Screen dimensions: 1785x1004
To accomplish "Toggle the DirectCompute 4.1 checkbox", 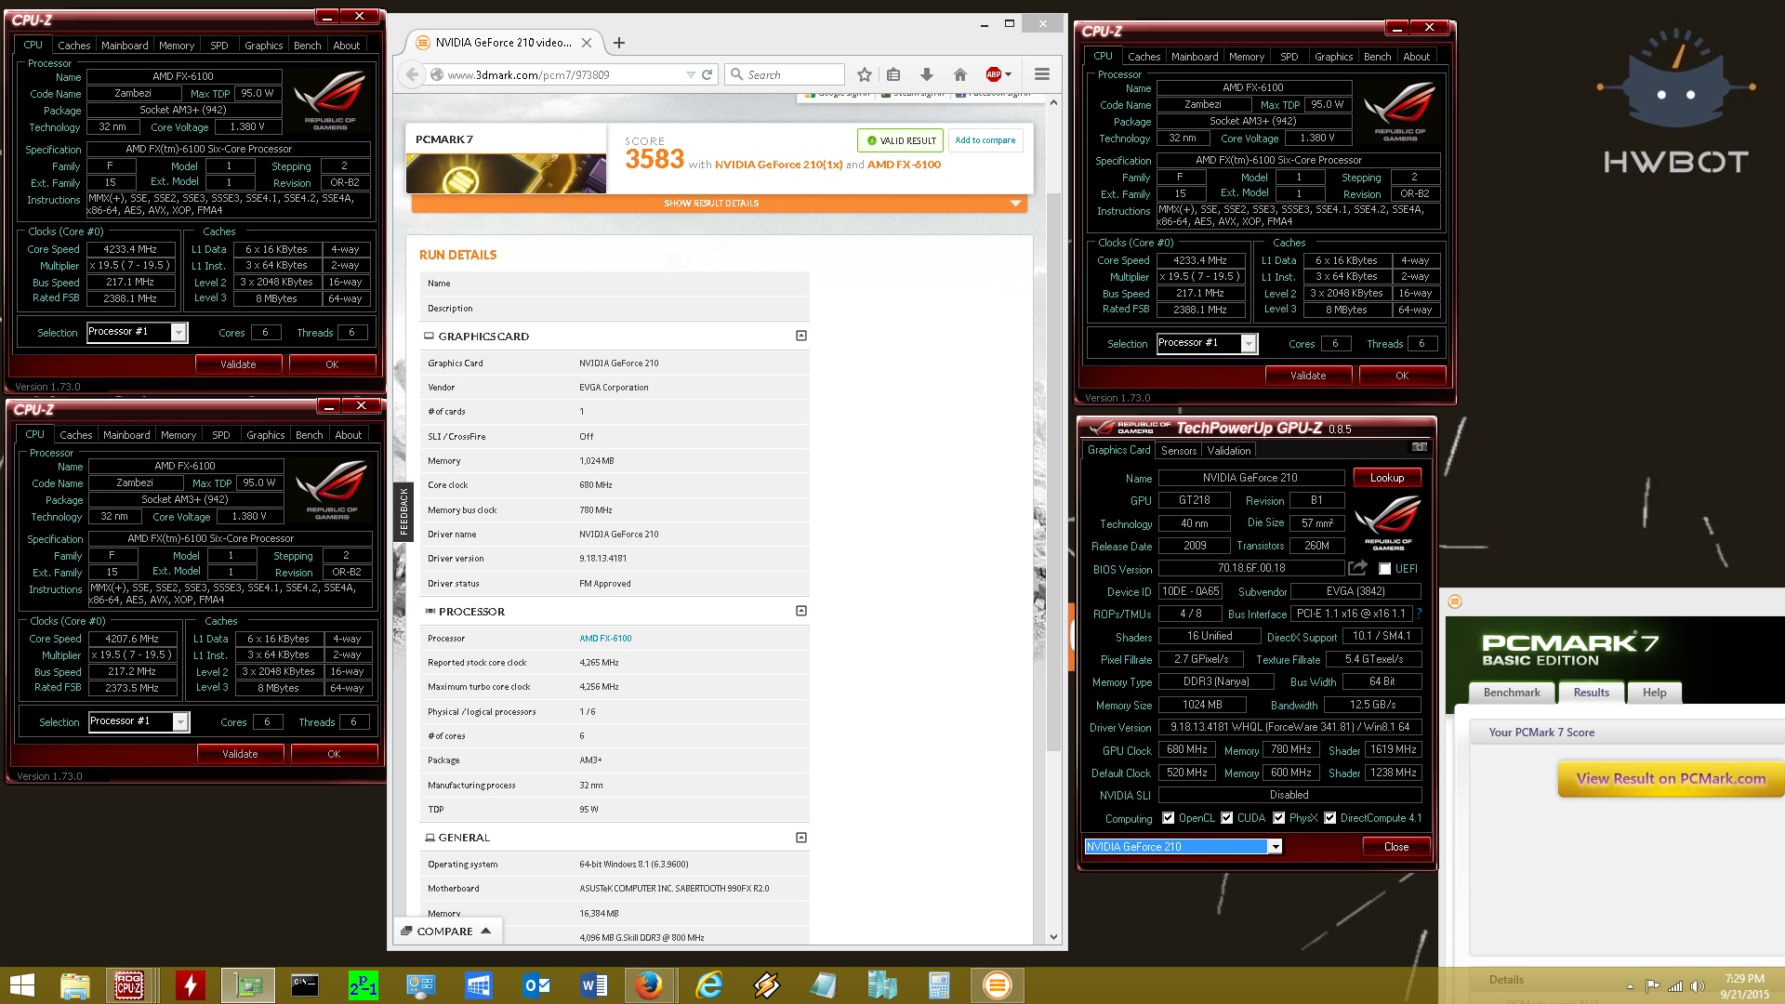I will coord(1330,818).
